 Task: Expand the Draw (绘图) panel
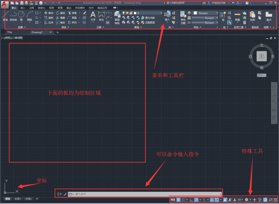22,27
